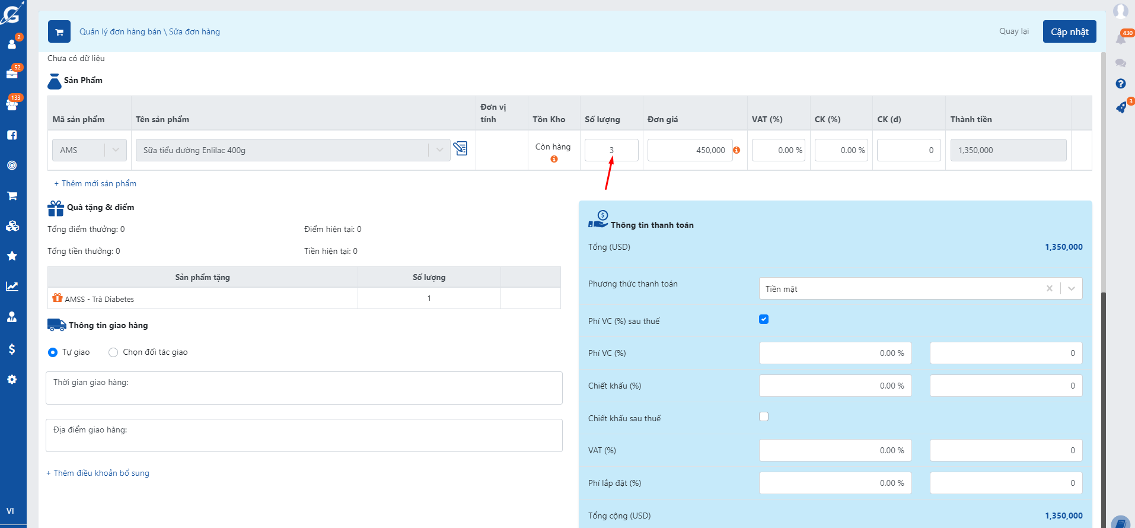Click Quản lý đơn hàng bán breadcrumb
The height and width of the screenshot is (528, 1135).
pos(120,31)
